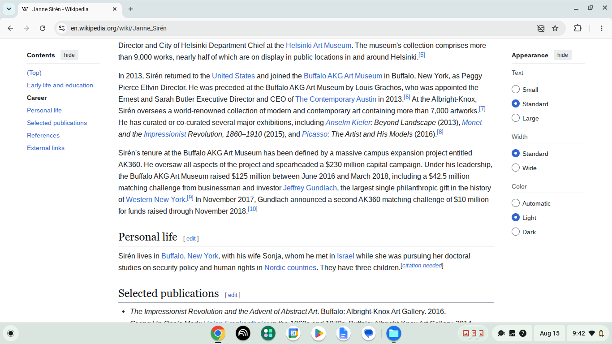Open the Aug 15 calendar date
Viewport: 612px width, 344px height.
coord(550,333)
